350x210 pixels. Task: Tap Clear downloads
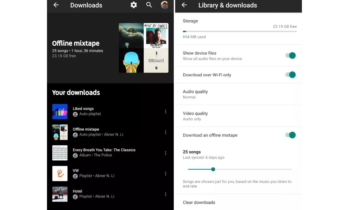click(199, 202)
